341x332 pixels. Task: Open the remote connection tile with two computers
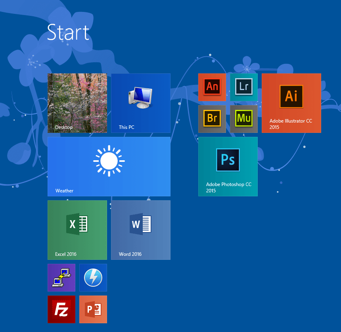pyautogui.click(x=61, y=277)
